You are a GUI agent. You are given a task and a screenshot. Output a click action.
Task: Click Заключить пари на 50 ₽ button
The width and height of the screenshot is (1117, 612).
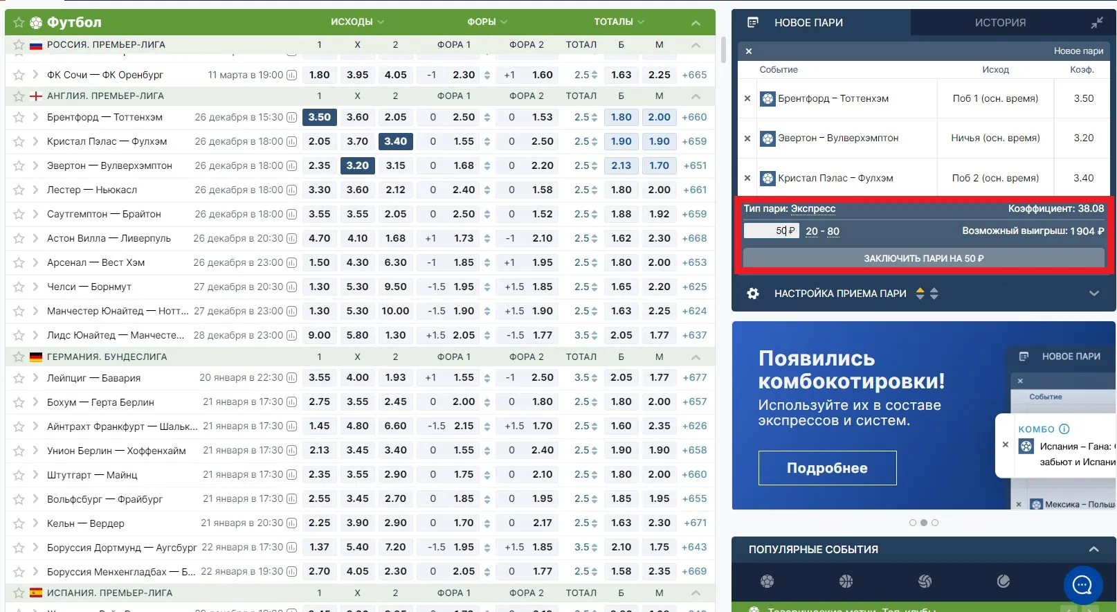click(923, 258)
